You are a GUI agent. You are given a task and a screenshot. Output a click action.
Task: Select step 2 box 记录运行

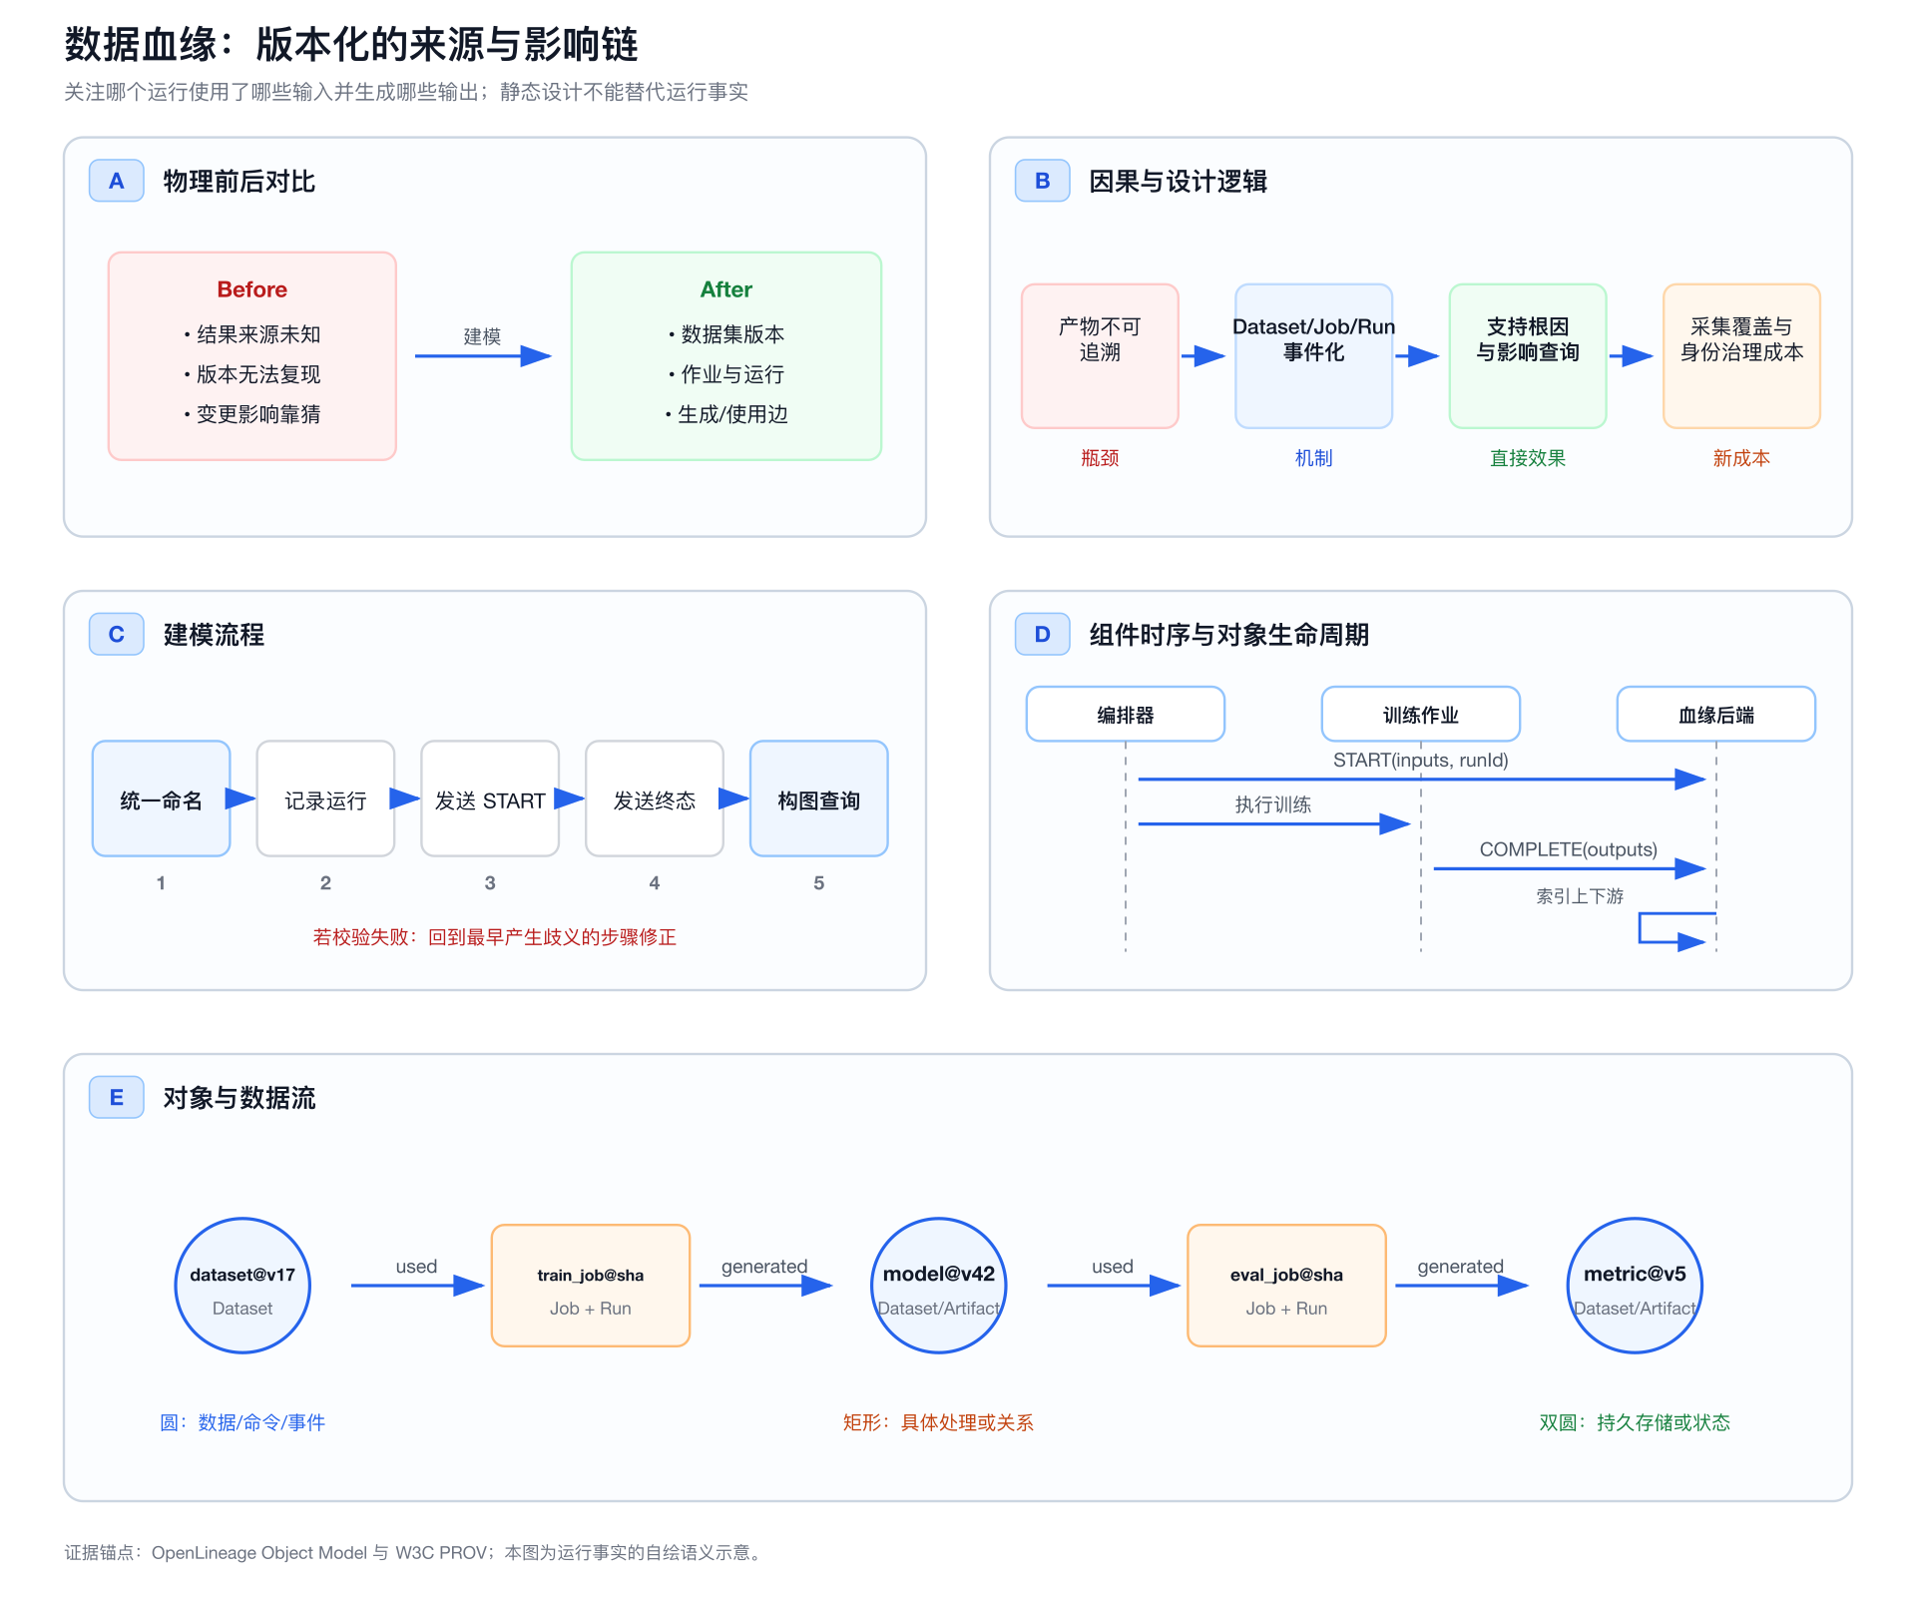(325, 798)
